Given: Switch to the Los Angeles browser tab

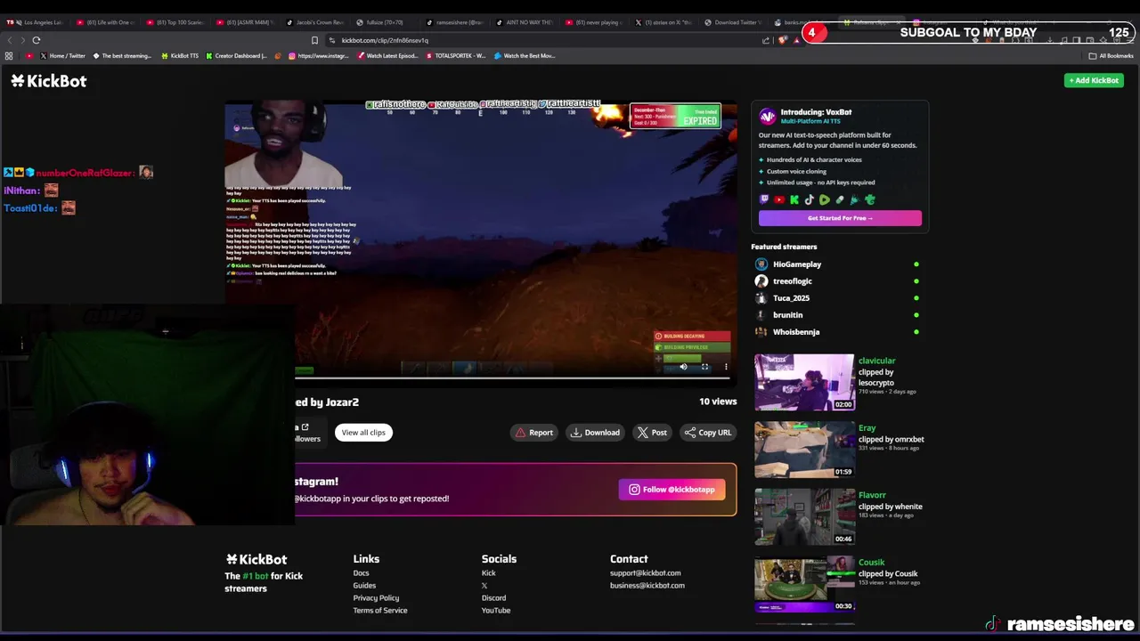Looking at the screenshot, I should click(36, 22).
